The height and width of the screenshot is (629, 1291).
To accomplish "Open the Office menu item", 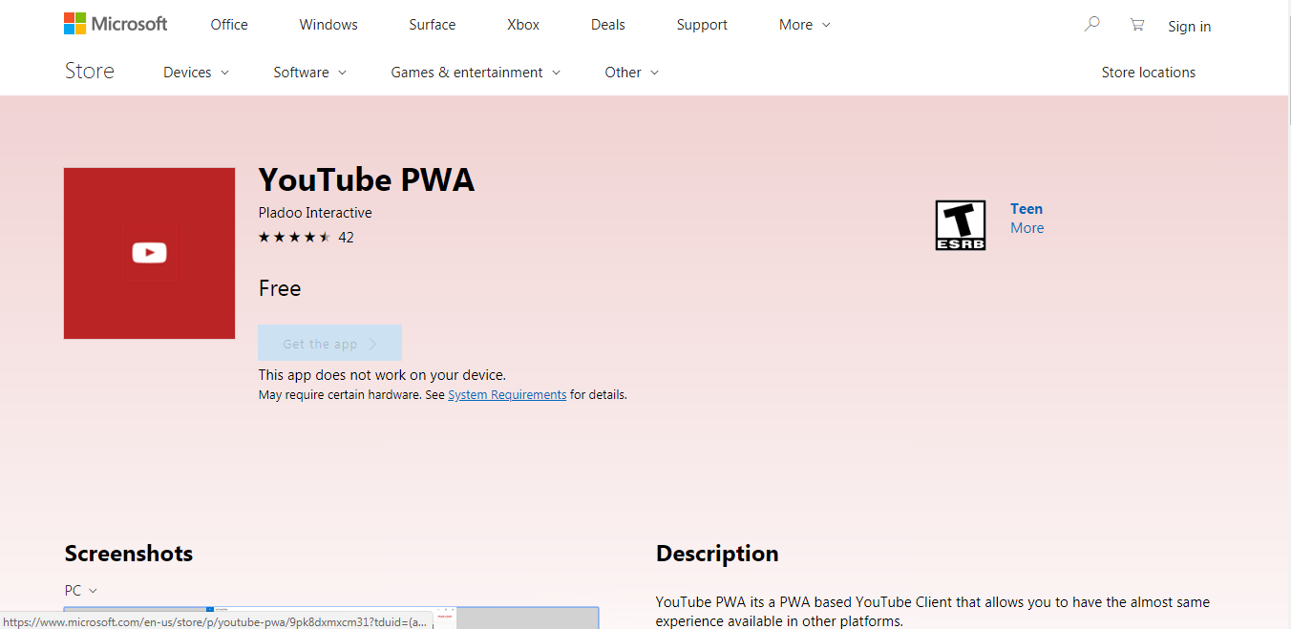I will [229, 25].
